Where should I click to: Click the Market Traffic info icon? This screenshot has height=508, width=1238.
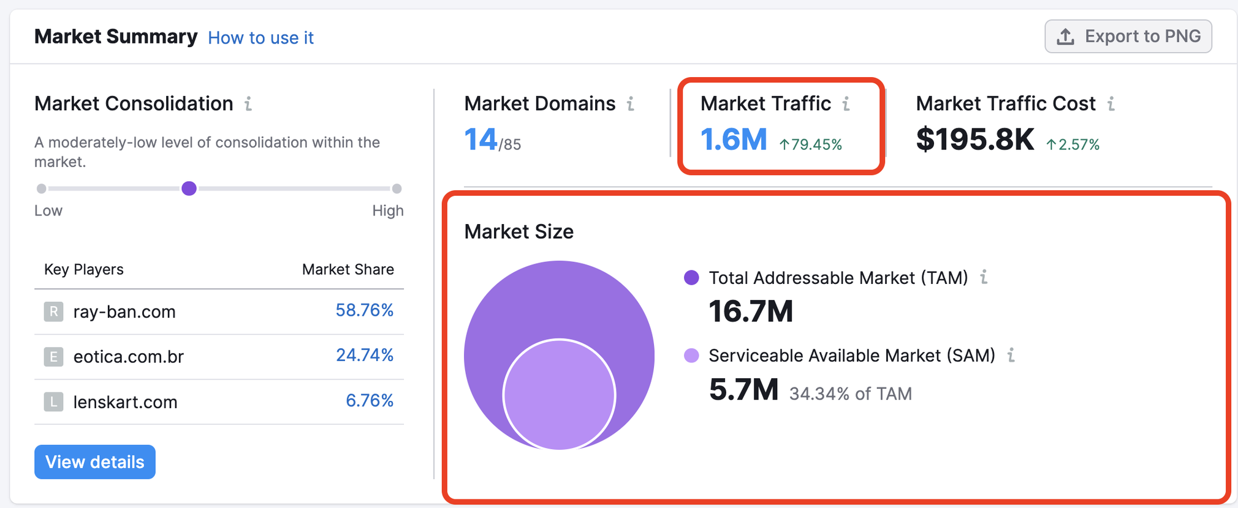tap(846, 104)
